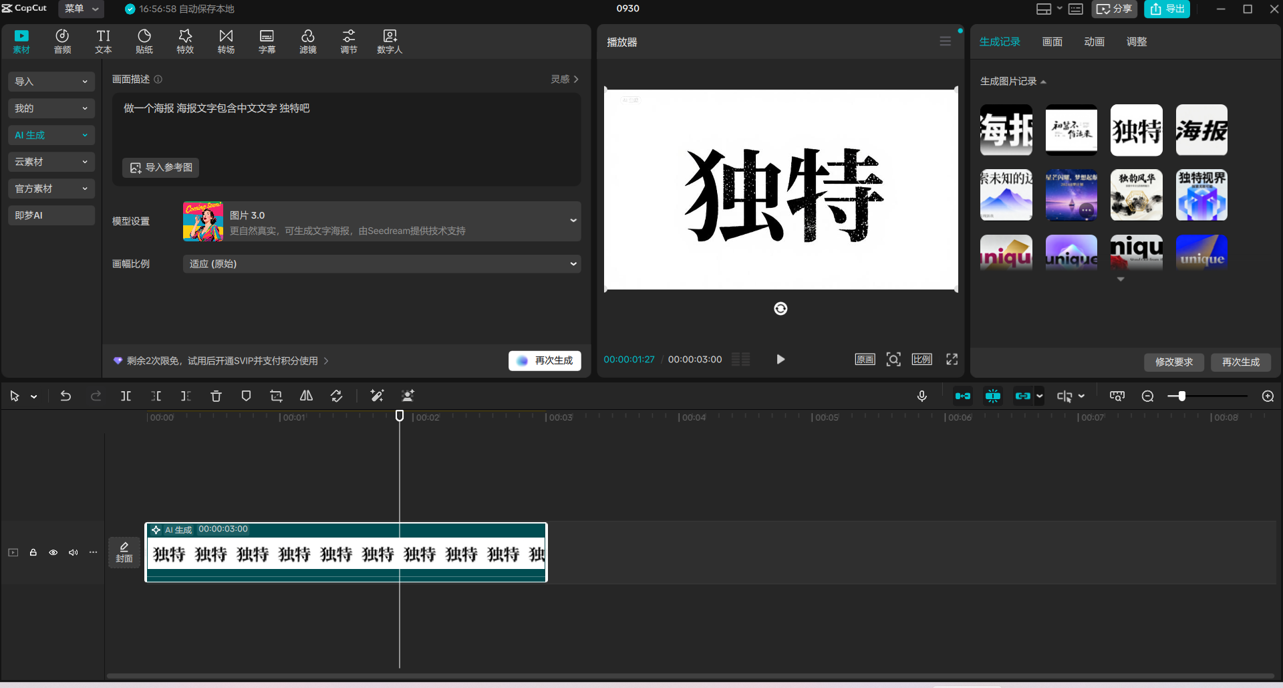
Task: Toggle 原画 original quality in player
Action: pos(865,359)
